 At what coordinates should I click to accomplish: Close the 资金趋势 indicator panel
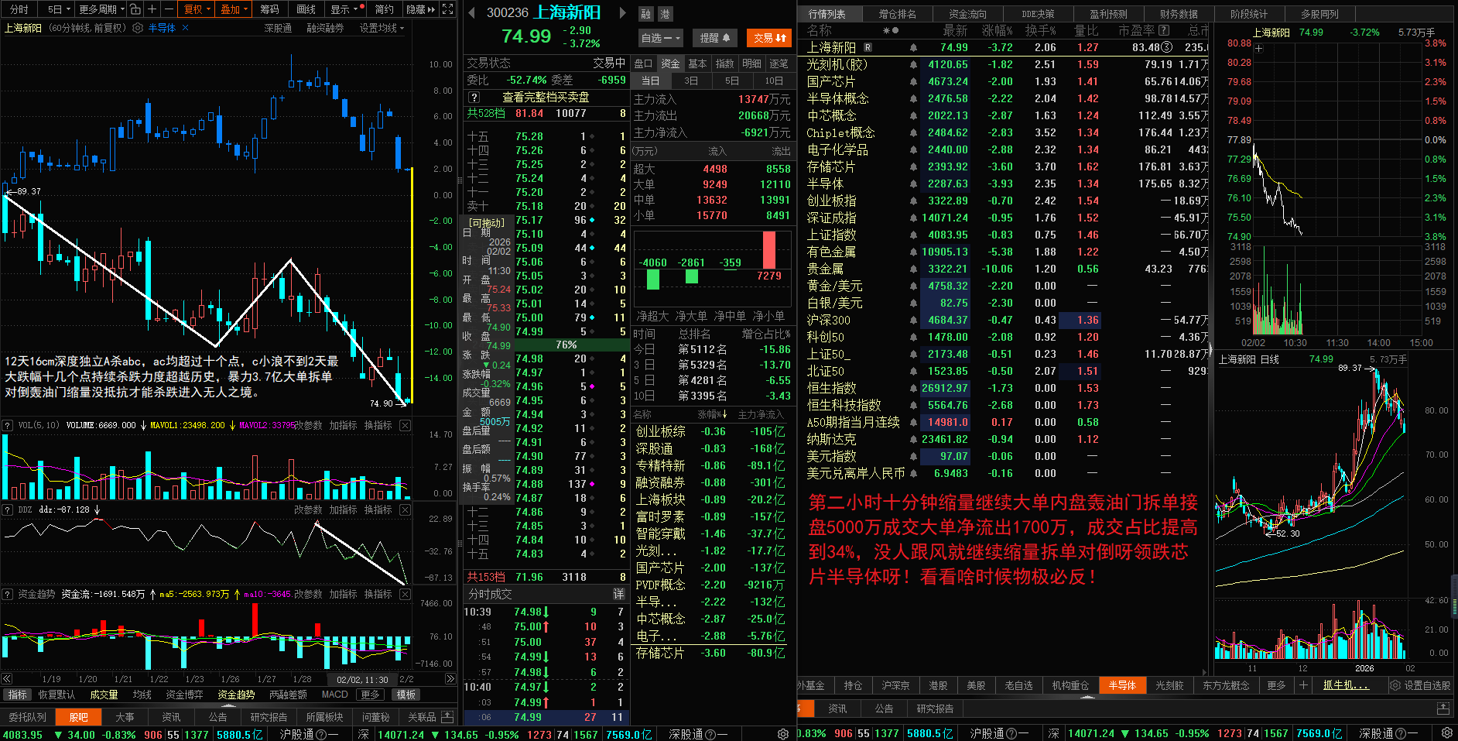pyautogui.click(x=405, y=594)
